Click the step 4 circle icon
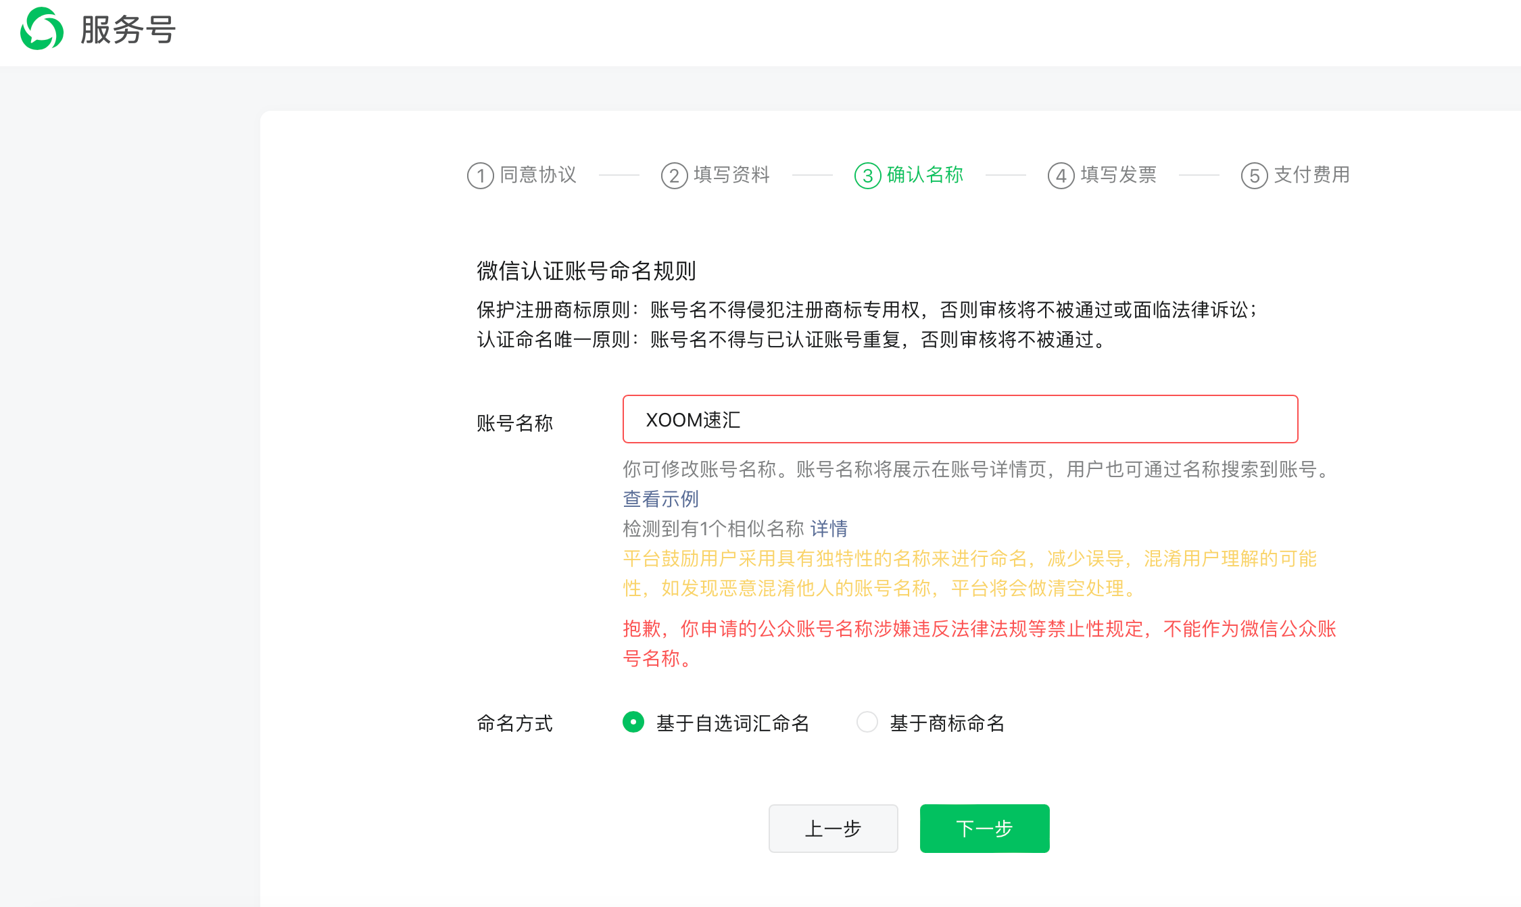Image resolution: width=1521 pixels, height=907 pixels. click(1061, 176)
